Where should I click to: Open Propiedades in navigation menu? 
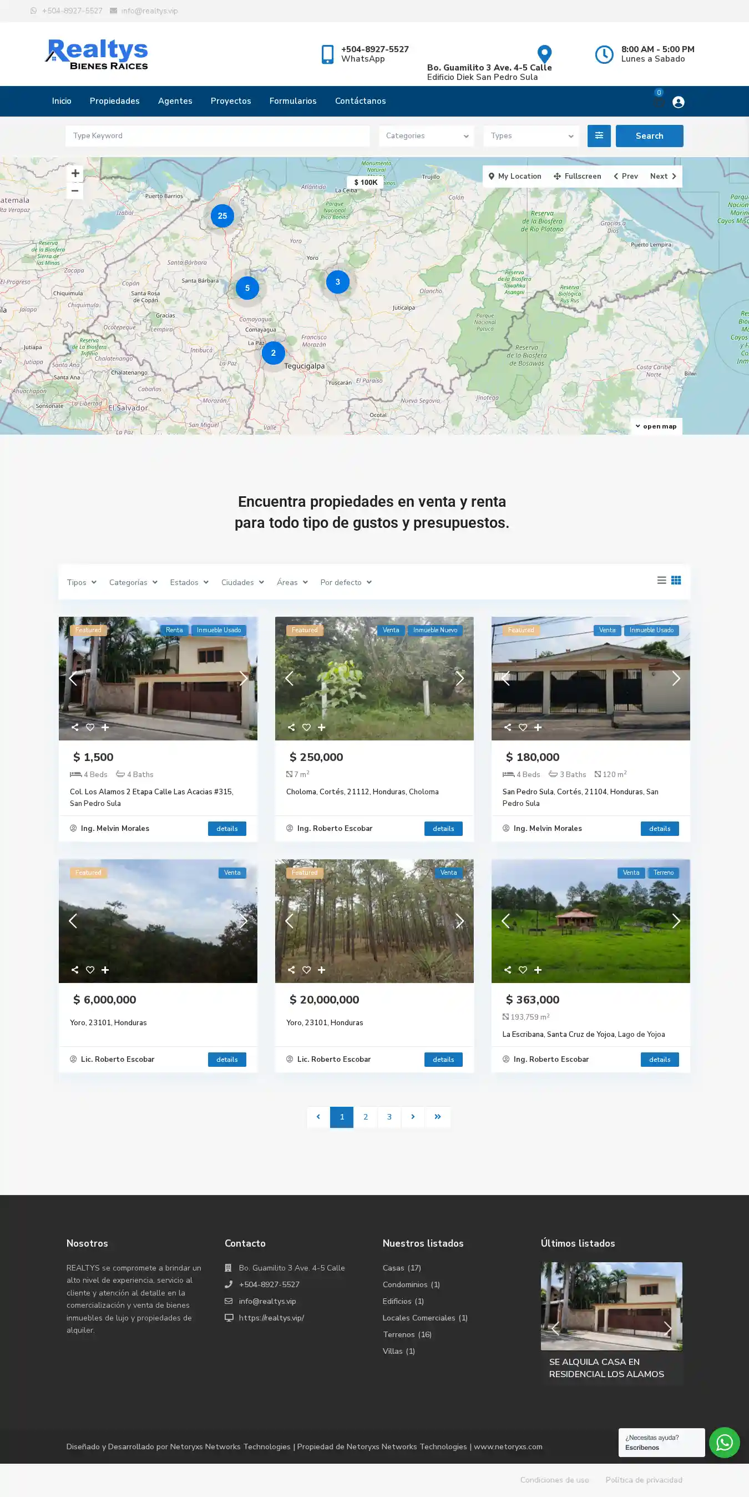click(x=114, y=101)
